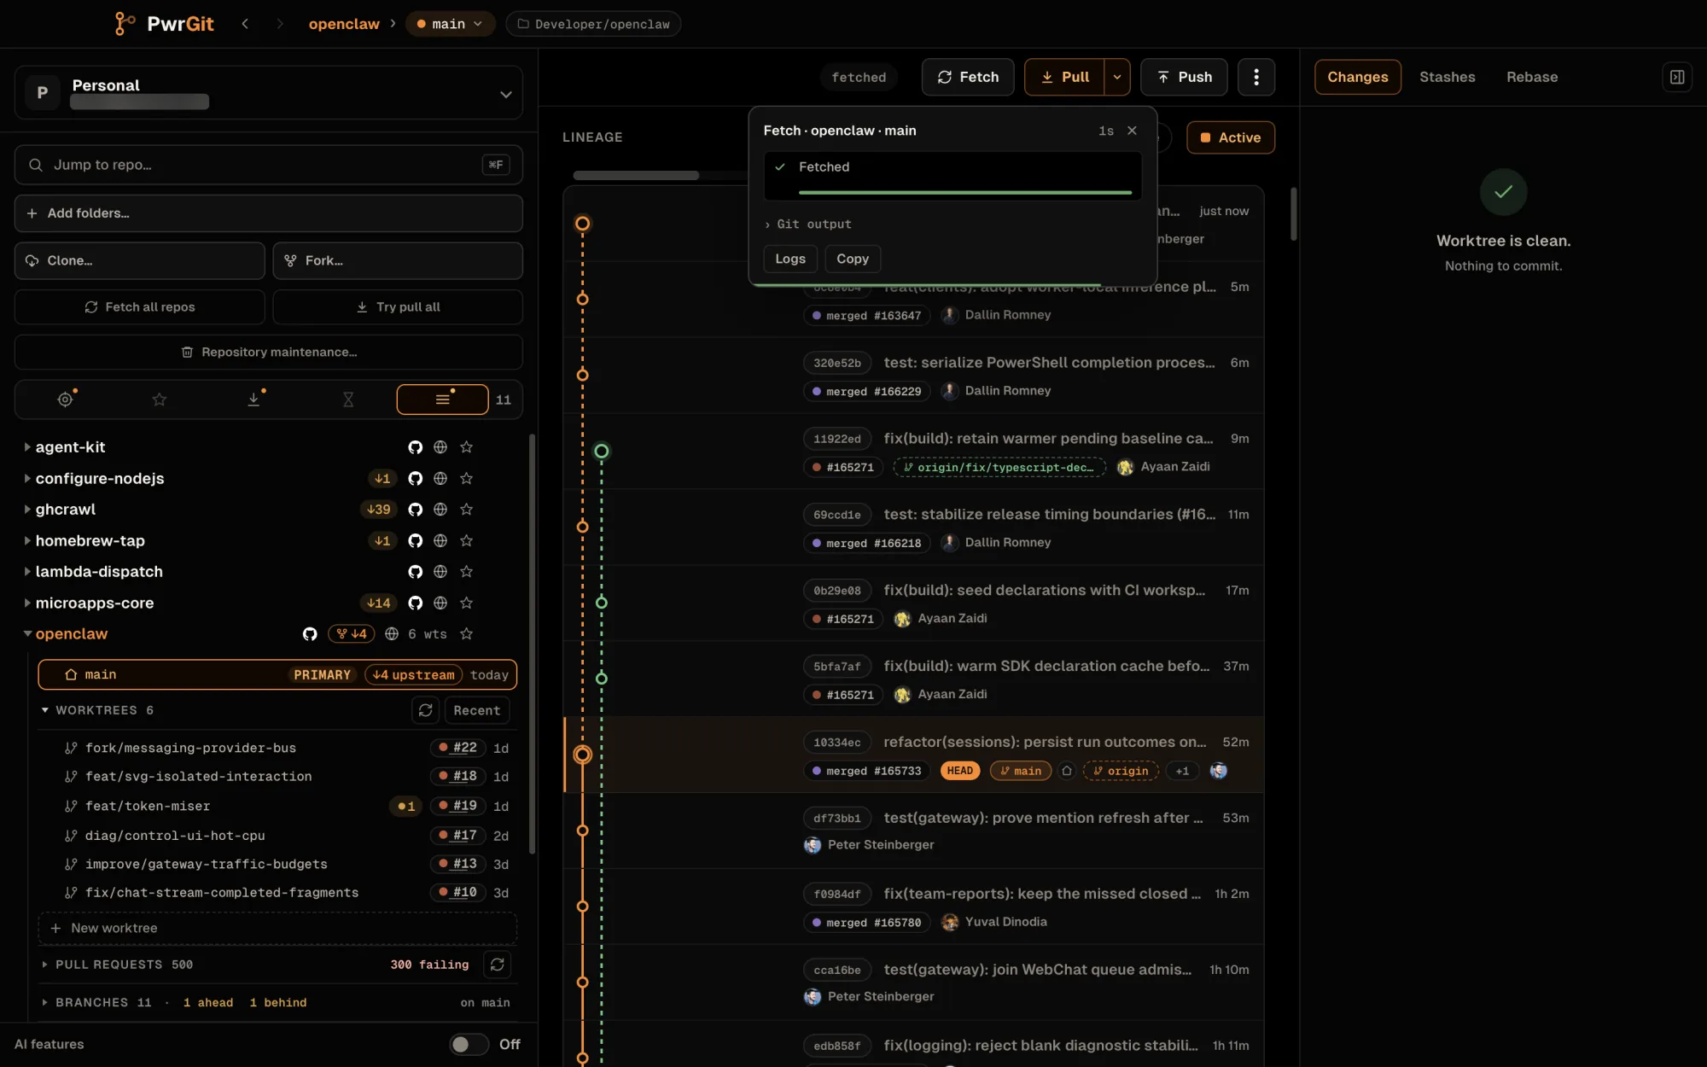Click GitHub icon on openclaw row
1707x1067 pixels.
click(310, 634)
